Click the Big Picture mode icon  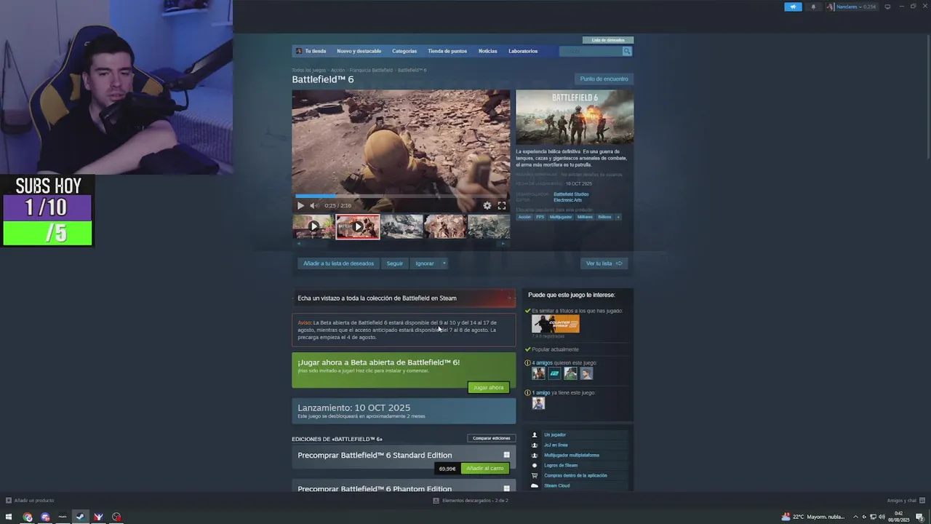(887, 7)
